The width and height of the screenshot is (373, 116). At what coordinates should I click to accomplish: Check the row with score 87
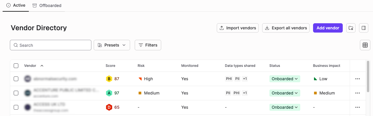(x=16, y=79)
